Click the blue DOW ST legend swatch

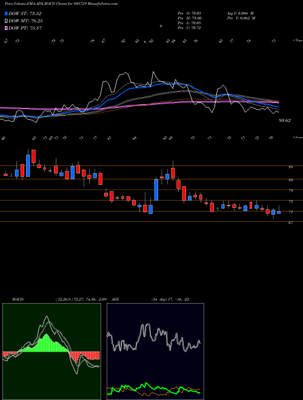pyautogui.click(x=6, y=13)
